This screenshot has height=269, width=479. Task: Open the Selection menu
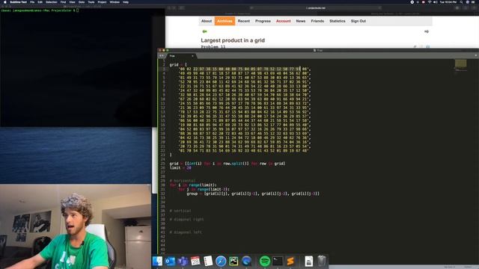[52, 2]
